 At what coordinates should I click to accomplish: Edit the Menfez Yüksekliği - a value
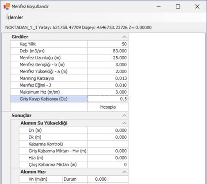pos(108,71)
